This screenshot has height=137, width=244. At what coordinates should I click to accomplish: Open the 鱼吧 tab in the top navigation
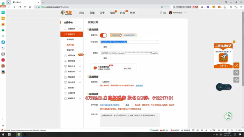tap(133, 13)
